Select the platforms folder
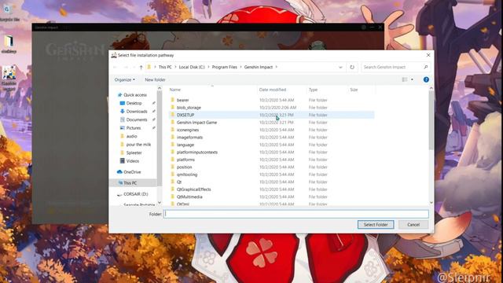 tap(185, 160)
